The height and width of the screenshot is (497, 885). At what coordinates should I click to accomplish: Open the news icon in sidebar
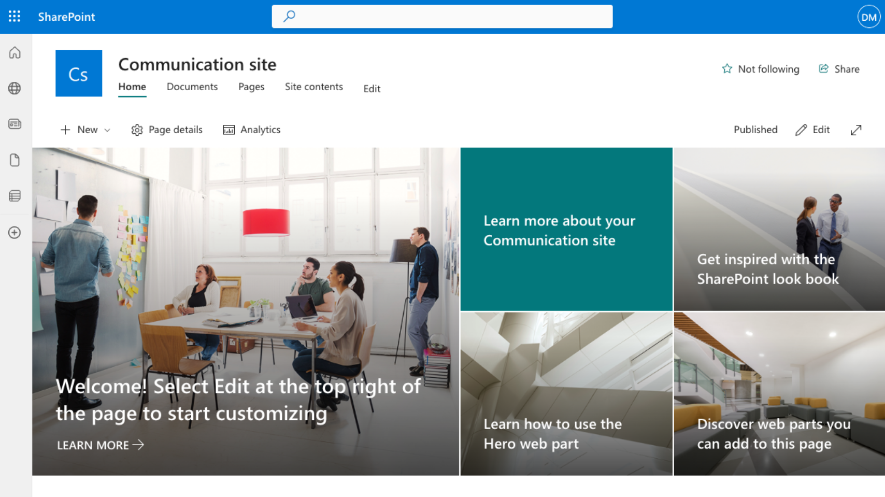(15, 124)
